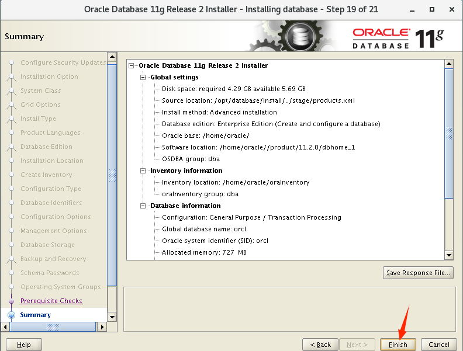This screenshot has height=351, width=463.
Task: Select 'oraInventory group: dba' row
Action: [200, 194]
